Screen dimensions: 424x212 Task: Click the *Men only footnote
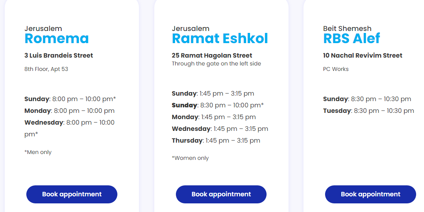pos(38,152)
